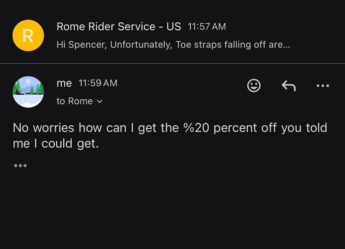
Task: Open the three-dot more options menu
Action: click(323, 86)
